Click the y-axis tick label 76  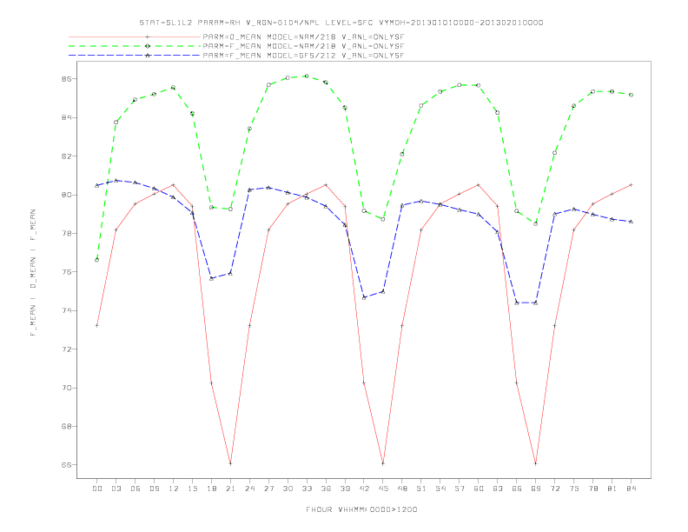coord(67,272)
